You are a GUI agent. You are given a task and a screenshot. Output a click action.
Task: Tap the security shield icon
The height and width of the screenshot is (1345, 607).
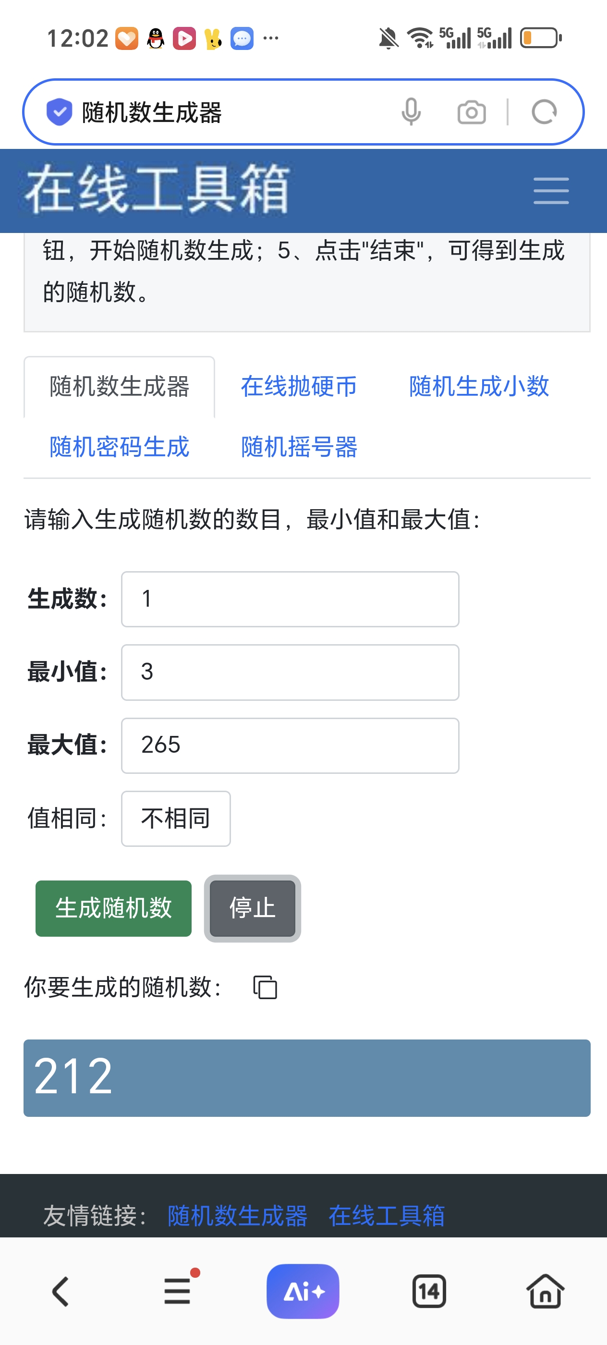click(x=60, y=112)
